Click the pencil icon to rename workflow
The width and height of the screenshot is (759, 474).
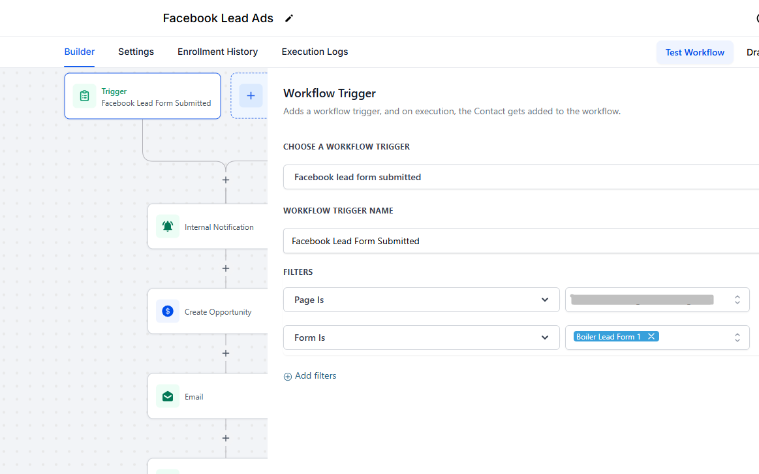289,18
